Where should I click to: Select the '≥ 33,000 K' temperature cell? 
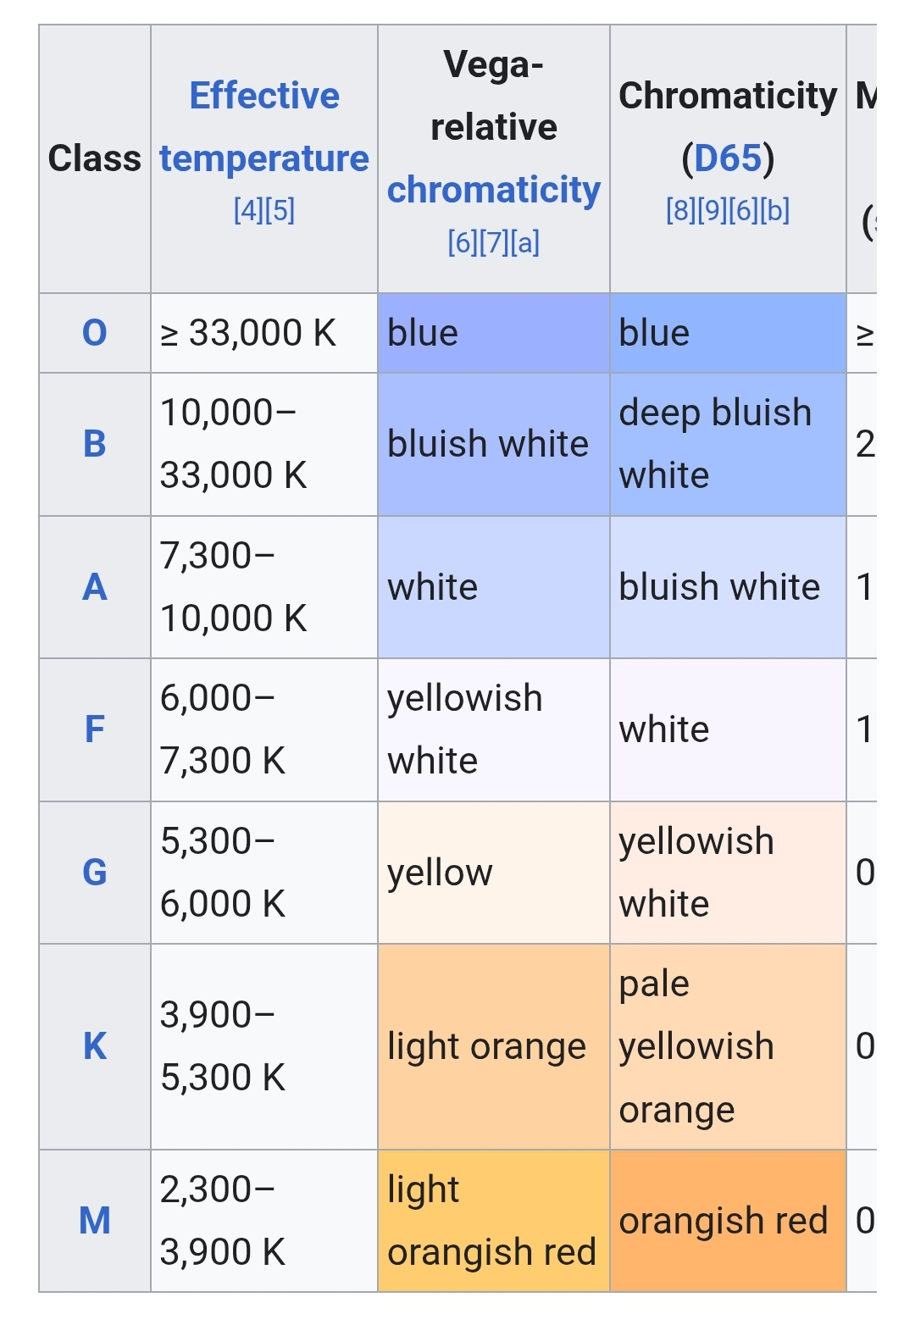pyautogui.click(x=264, y=333)
